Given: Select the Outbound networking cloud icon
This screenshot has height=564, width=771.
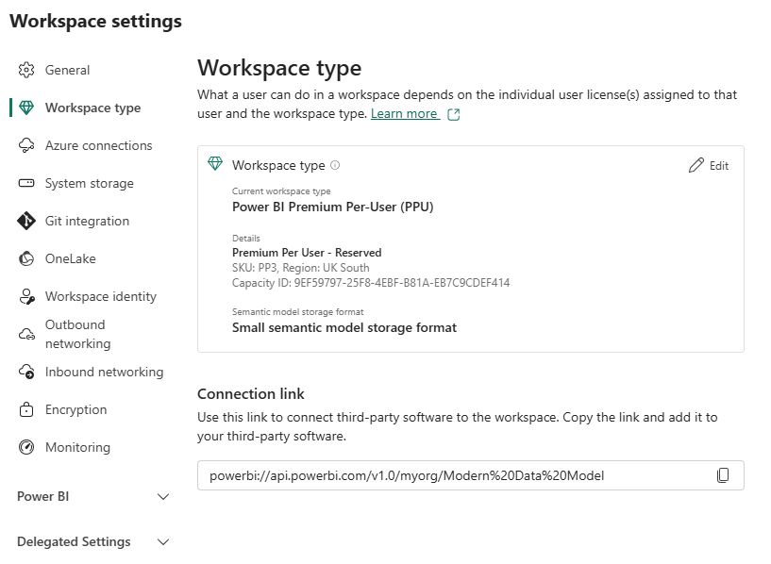Looking at the screenshot, I should (27, 333).
